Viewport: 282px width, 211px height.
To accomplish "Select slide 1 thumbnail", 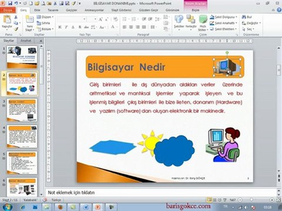I will 22,57.
